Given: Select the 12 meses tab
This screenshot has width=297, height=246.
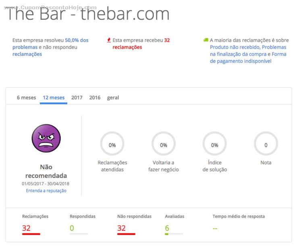Looking at the screenshot, I should click(x=54, y=98).
